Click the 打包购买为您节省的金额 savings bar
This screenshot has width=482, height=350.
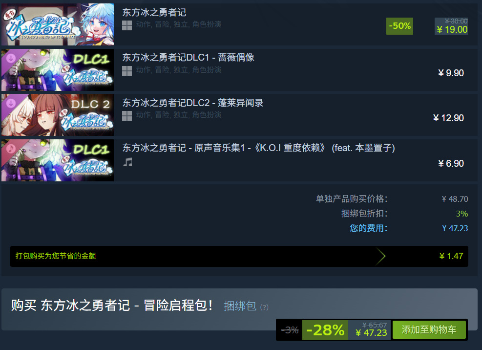click(239, 256)
